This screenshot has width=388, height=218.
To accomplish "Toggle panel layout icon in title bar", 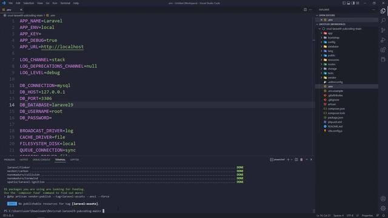I will 349,3.
